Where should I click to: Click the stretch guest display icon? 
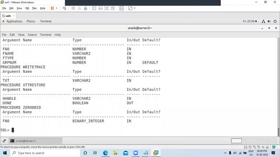tap(130, 8)
